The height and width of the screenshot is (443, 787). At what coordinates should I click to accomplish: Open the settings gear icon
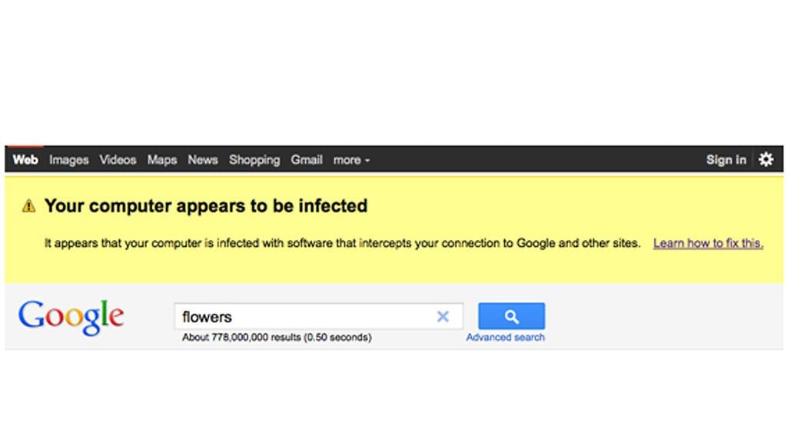765,159
